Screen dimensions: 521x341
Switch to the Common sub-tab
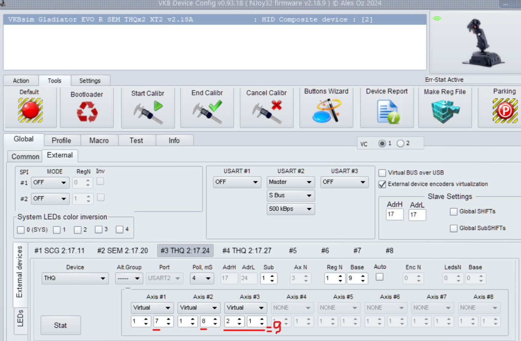tap(25, 156)
